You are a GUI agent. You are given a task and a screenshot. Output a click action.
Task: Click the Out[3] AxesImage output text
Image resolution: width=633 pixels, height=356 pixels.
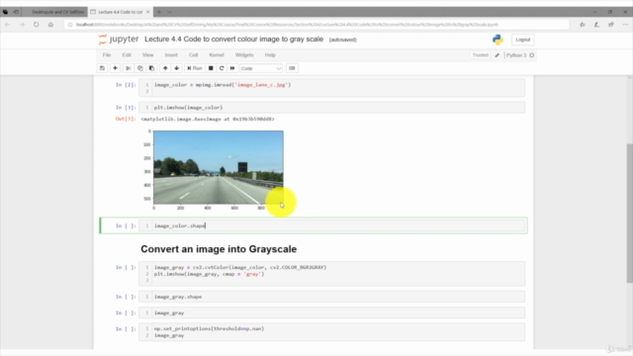(208, 119)
